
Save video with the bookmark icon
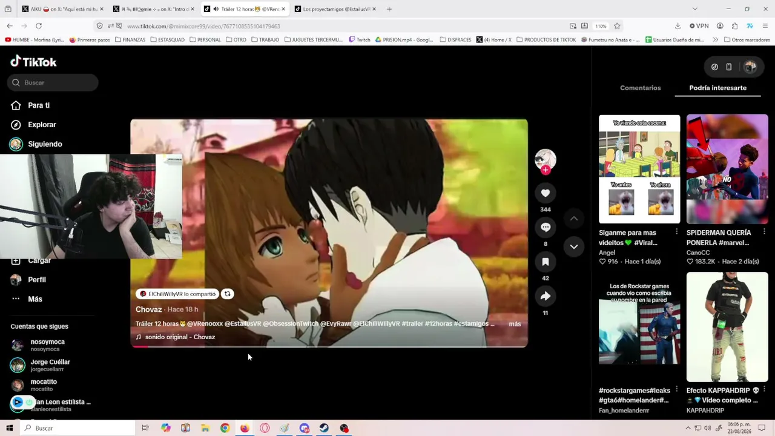pyautogui.click(x=545, y=262)
